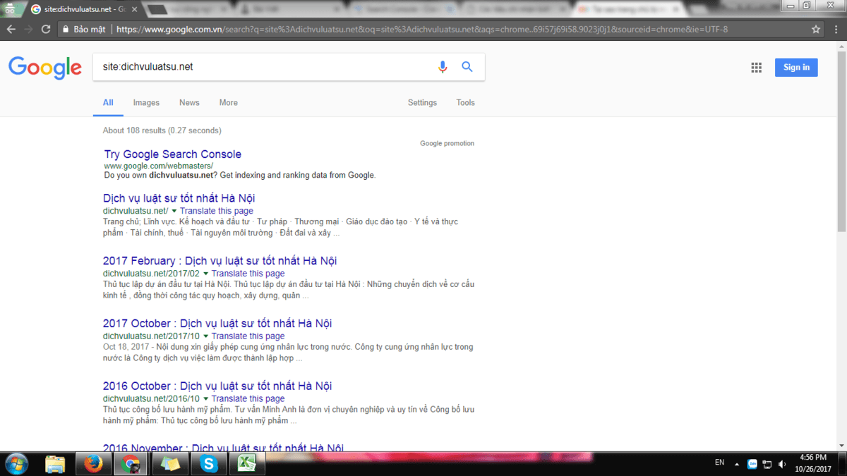
Task: Open the Try Google Search Console link
Action: [x=173, y=154]
